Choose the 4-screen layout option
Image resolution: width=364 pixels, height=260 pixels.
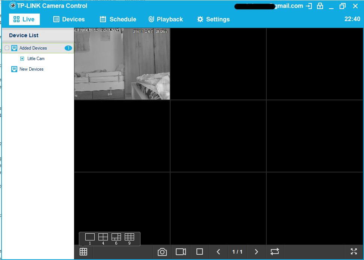(103, 238)
